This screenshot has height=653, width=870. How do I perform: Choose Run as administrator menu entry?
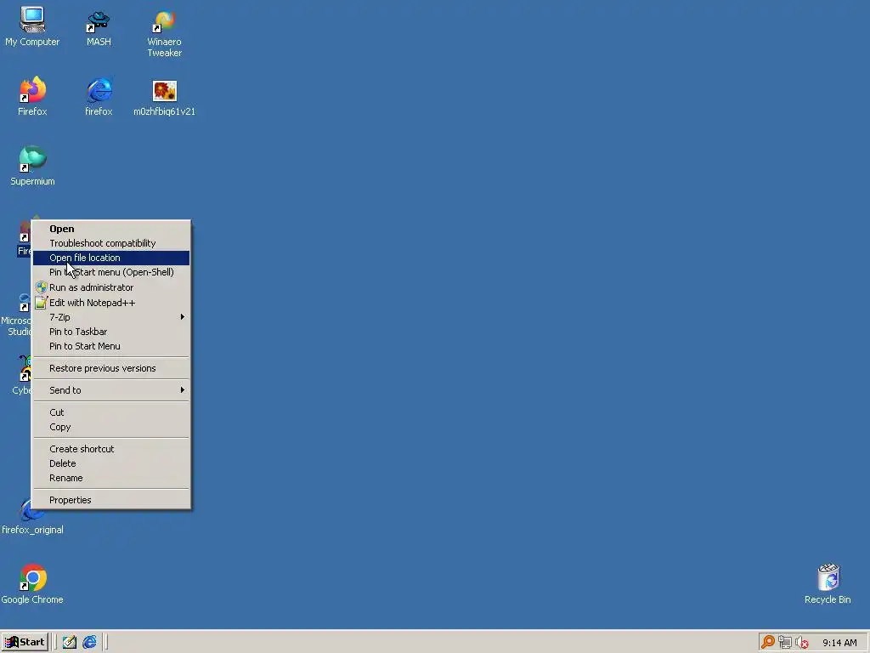111,287
